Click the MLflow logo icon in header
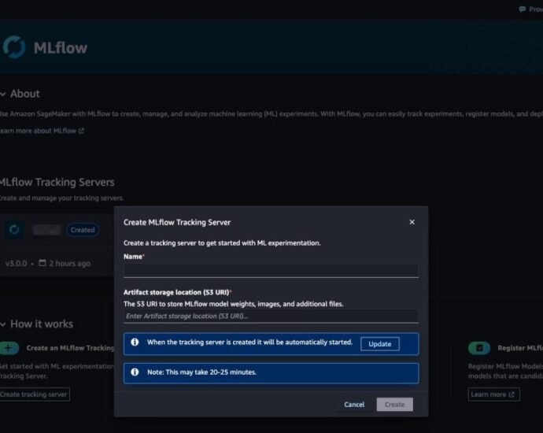543x433 pixels. pyautogui.click(x=14, y=46)
